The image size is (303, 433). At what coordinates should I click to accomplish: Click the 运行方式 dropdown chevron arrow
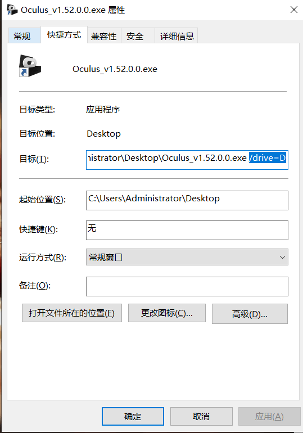pos(282,257)
